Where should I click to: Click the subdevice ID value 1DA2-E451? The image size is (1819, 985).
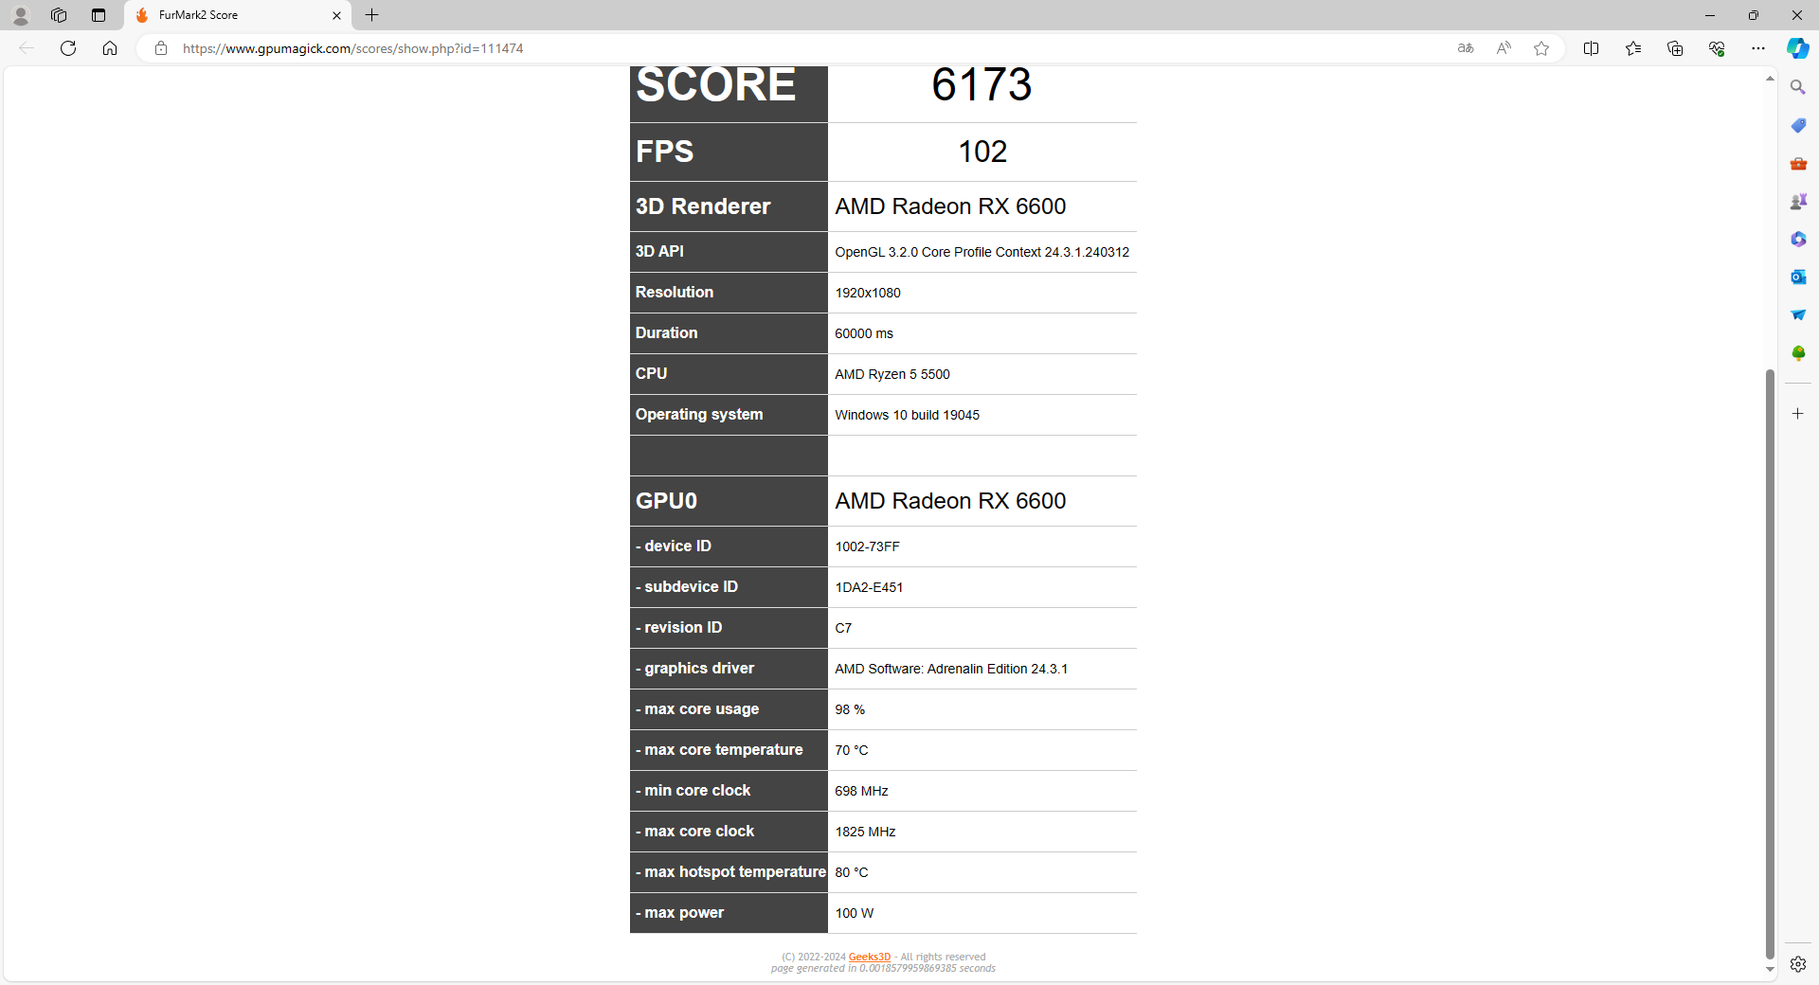(869, 587)
